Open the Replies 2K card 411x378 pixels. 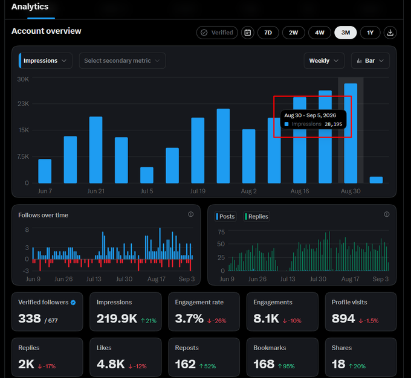pos(47,357)
